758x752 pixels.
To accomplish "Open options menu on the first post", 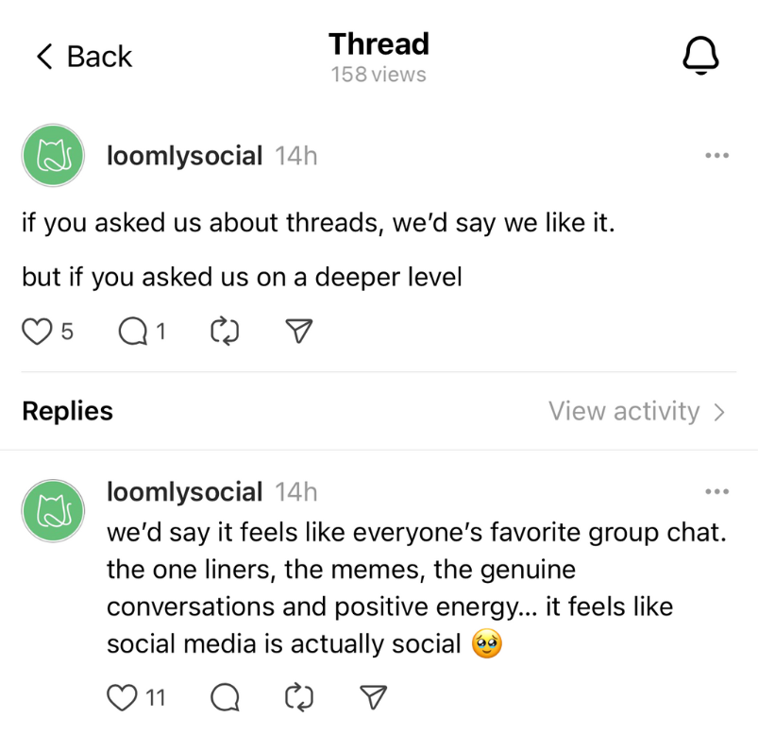I will click(x=717, y=155).
